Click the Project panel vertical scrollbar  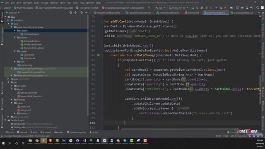87,66
